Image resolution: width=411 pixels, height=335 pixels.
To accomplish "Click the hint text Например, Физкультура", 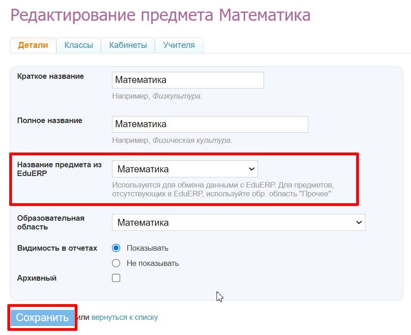I will 157,96.
